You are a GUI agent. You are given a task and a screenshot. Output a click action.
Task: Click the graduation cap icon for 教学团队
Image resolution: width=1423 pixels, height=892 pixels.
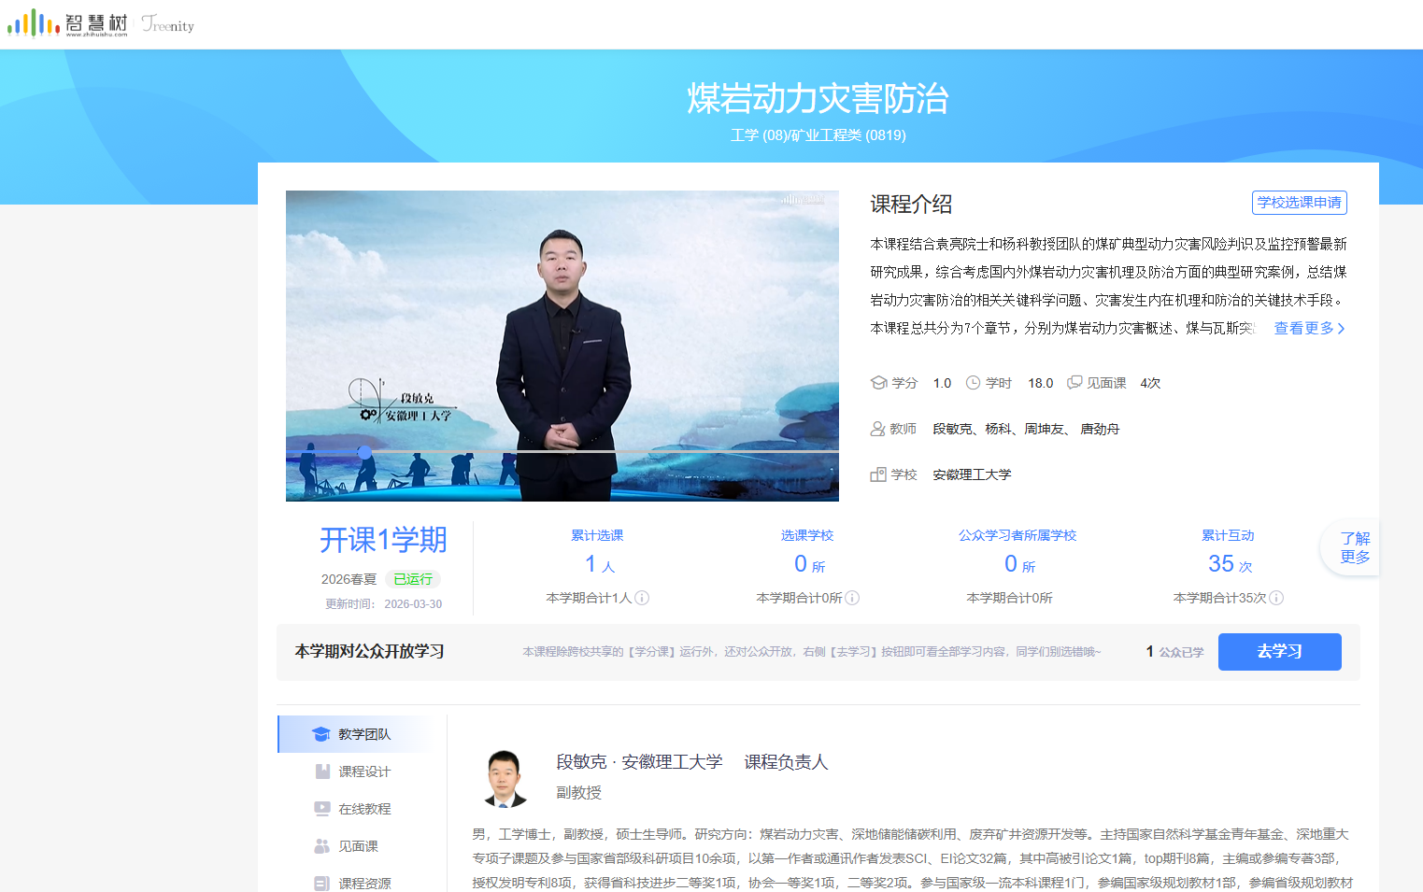[x=321, y=734]
